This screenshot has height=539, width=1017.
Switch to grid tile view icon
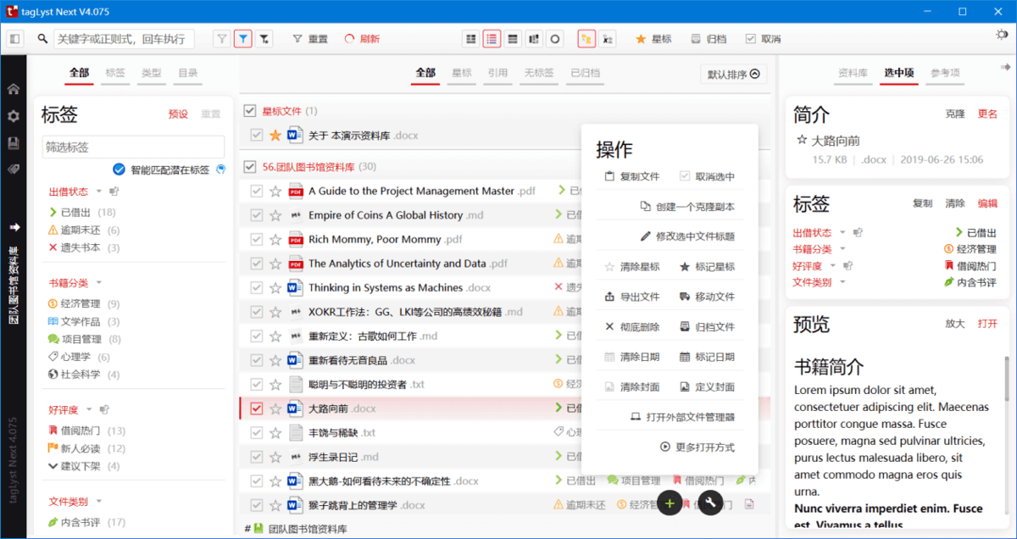(x=470, y=39)
